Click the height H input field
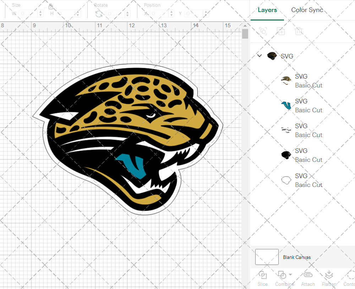 click(x=66, y=13)
